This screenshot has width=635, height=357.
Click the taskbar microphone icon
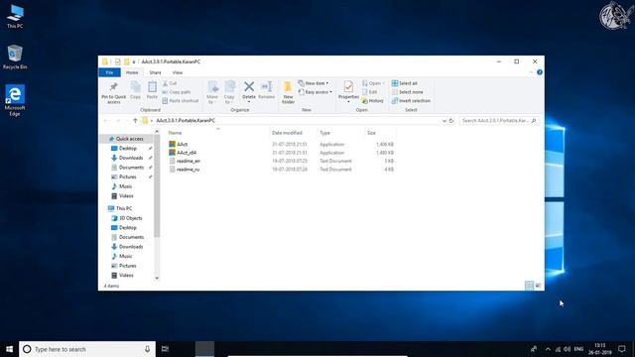pyautogui.click(x=147, y=349)
